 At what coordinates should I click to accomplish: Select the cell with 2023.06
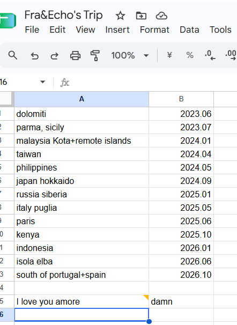tap(181, 114)
